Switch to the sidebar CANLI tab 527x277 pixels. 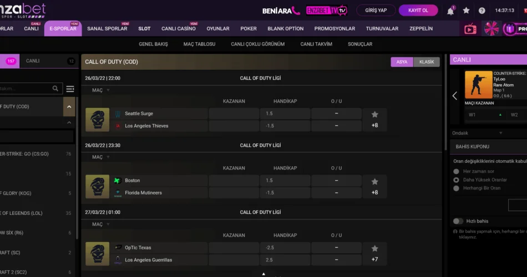(x=49, y=61)
